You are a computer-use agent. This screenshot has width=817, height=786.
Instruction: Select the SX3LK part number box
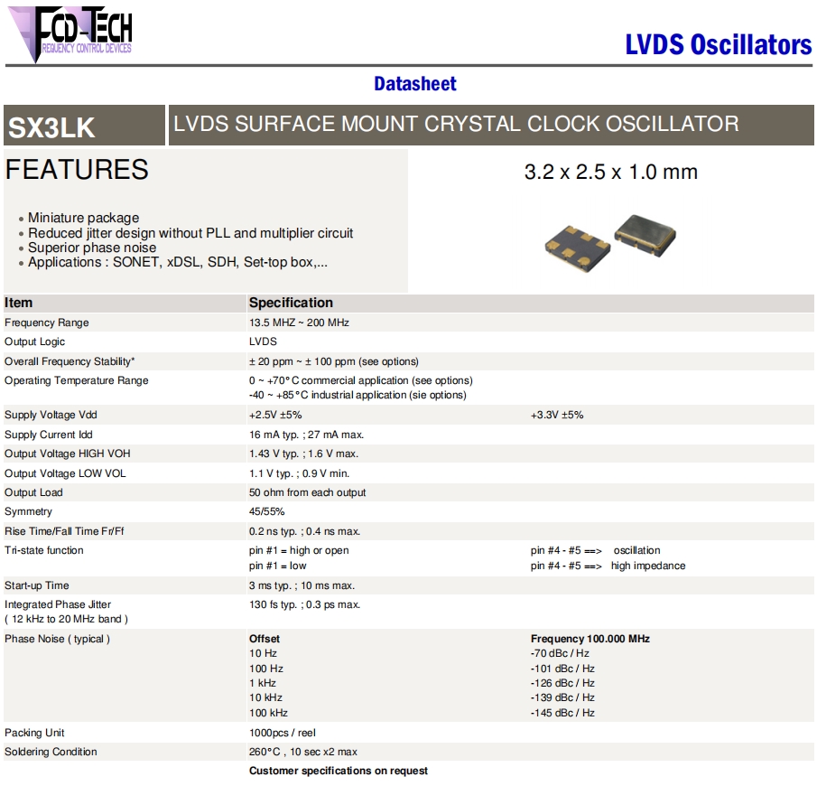coord(85,126)
